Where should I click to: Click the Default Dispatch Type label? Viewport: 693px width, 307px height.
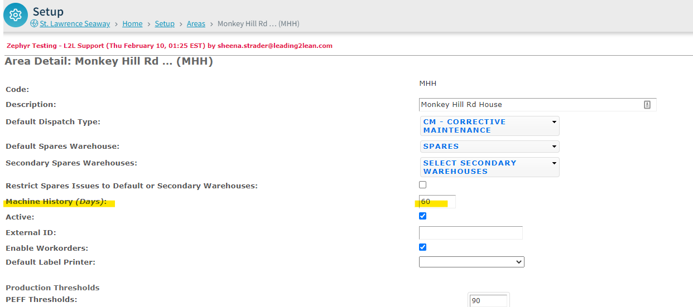click(x=53, y=121)
